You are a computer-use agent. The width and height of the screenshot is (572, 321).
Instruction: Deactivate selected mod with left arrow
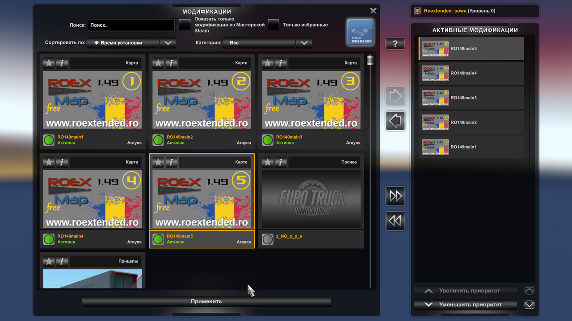[395, 121]
